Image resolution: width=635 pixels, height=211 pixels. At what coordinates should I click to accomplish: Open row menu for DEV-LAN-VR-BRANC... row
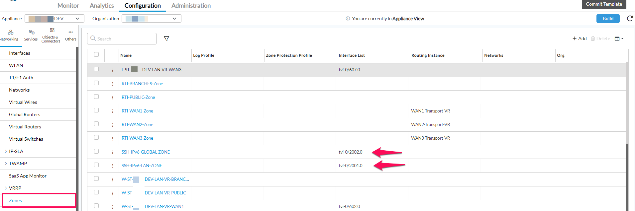click(x=113, y=179)
